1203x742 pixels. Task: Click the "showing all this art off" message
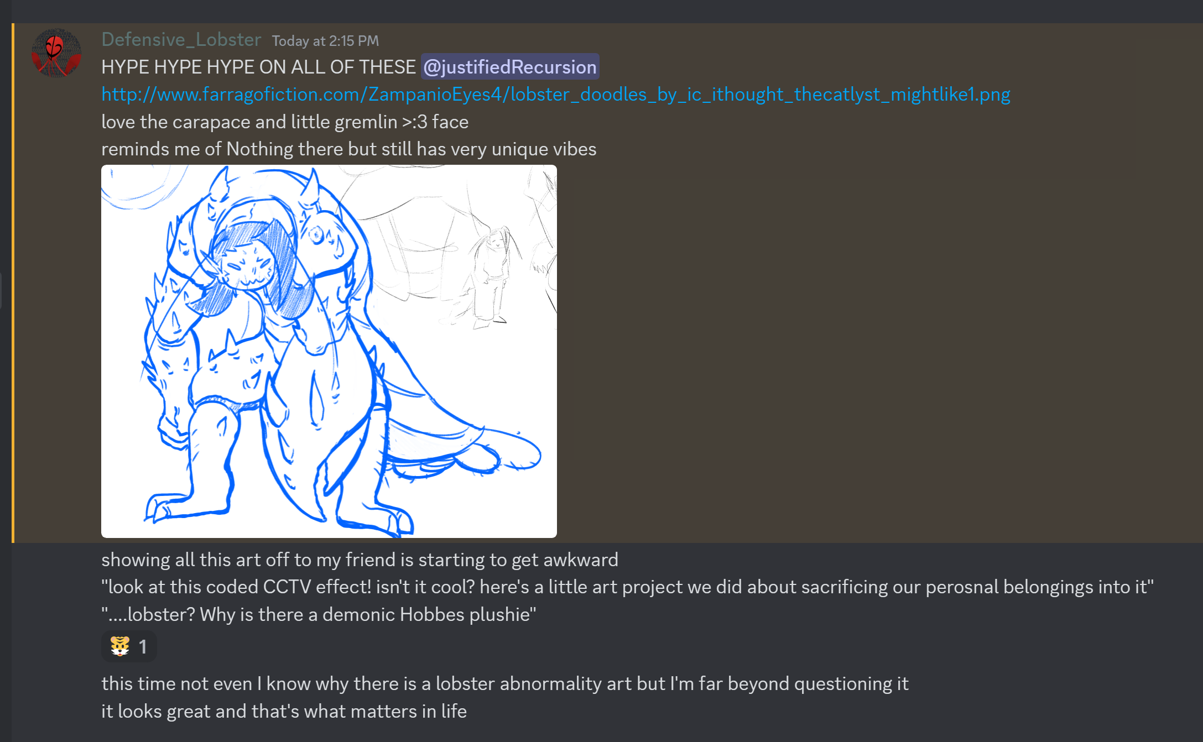(x=360, y=560)
